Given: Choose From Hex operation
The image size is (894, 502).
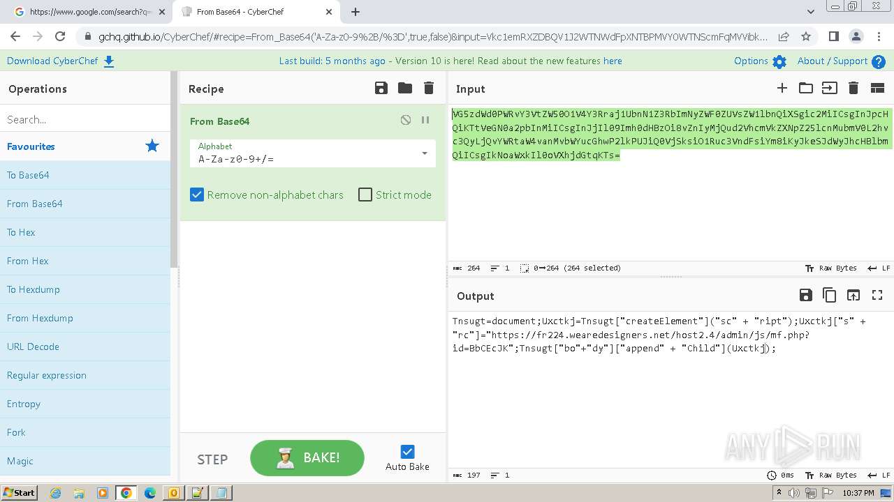Looking at the screenshot, I should 85,261.
